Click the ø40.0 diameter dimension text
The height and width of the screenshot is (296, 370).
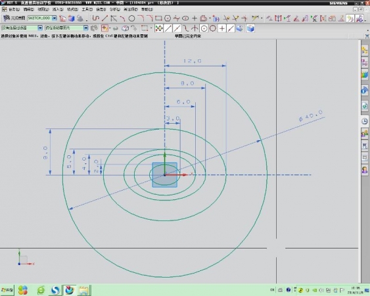(311, 116)
